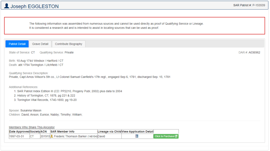Click the spouse name Susanna Mason

(31, 110)
